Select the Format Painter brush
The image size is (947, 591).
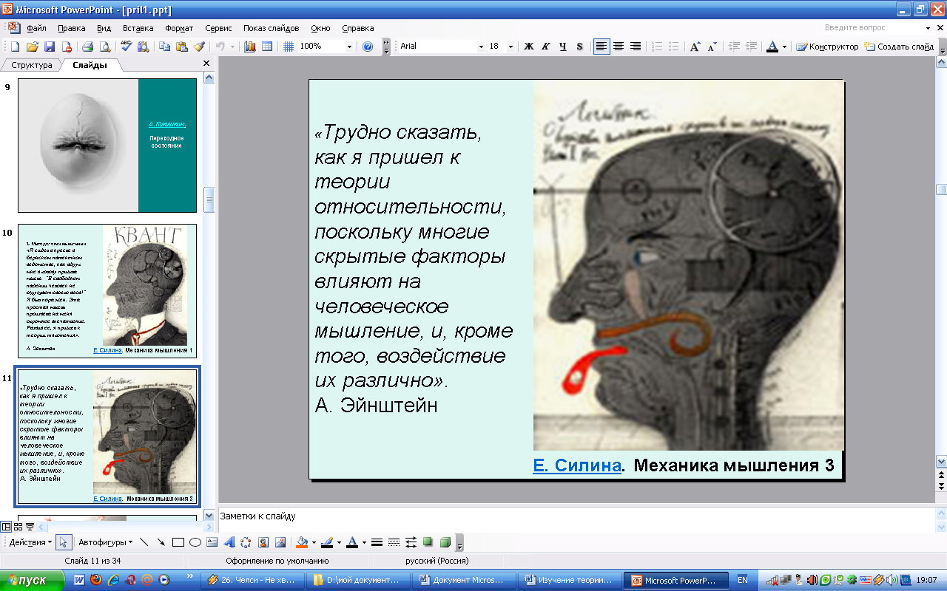pos(198,47)
